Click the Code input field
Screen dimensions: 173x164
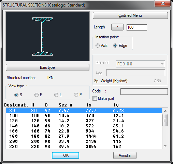click(144, 91)
